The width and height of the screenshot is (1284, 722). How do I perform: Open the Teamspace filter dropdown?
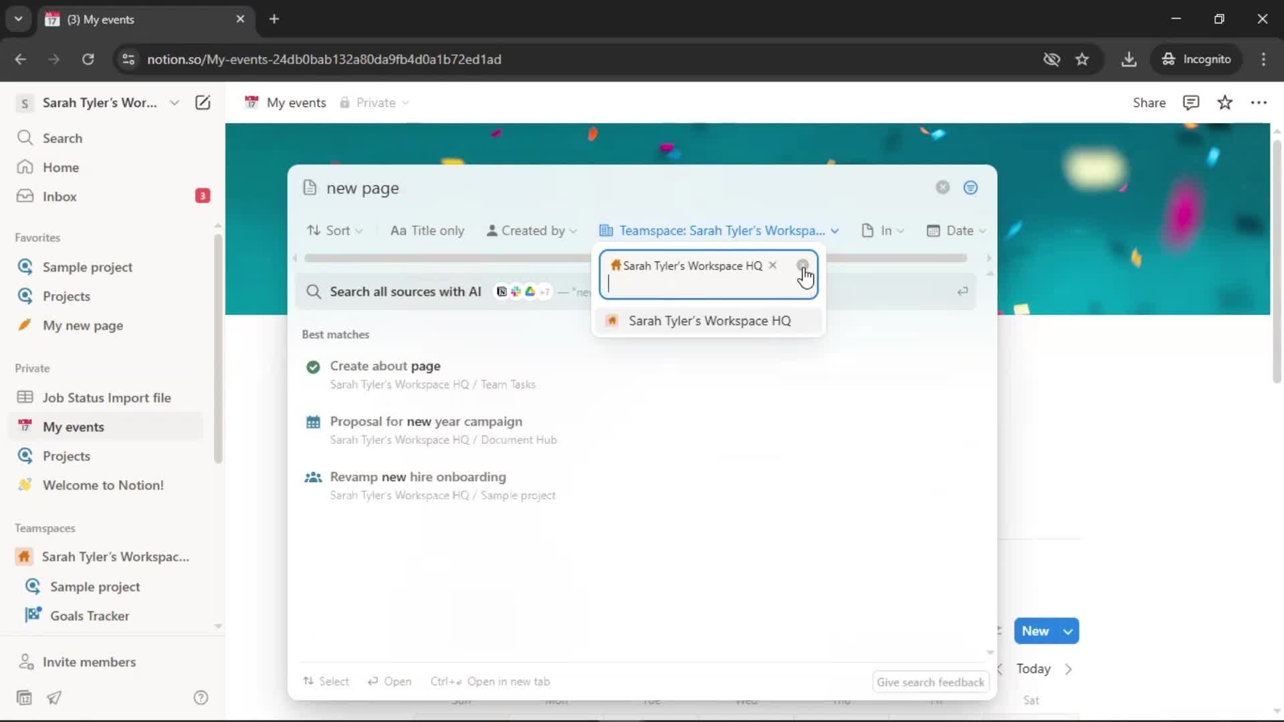719,231
